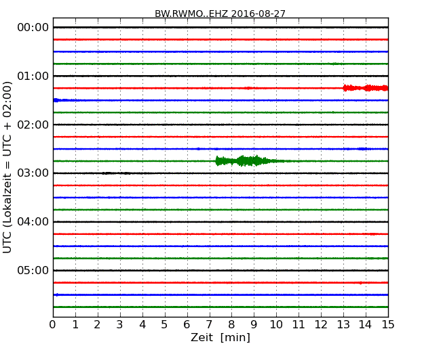Click the 01:00 time label
This screenshot has width=441, height=352.
[33, 76]
